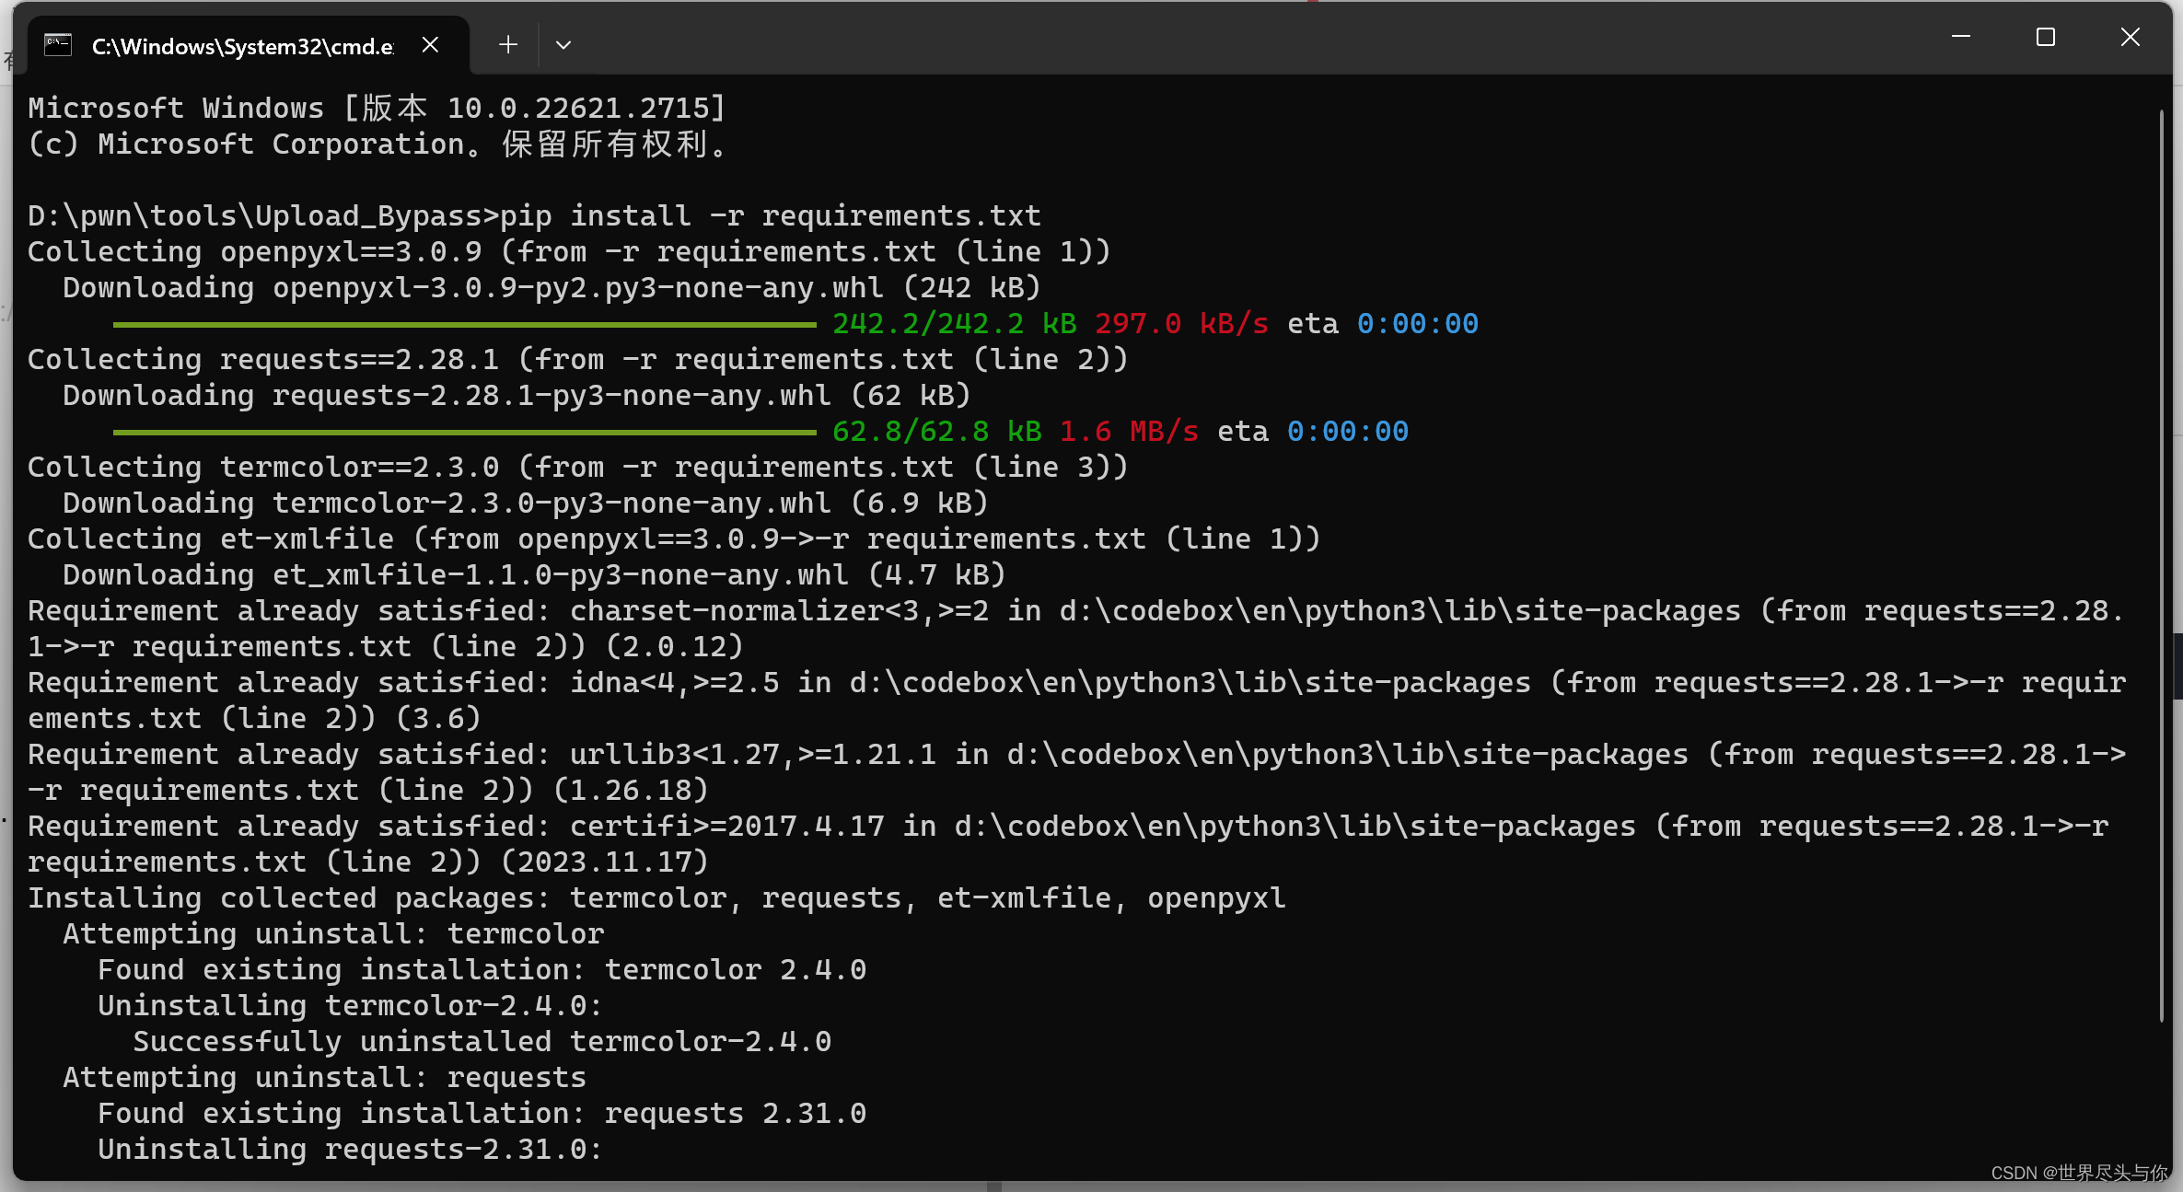Click the cmd icon in the tab
2183x1192 pixels.
coord(58,45)
